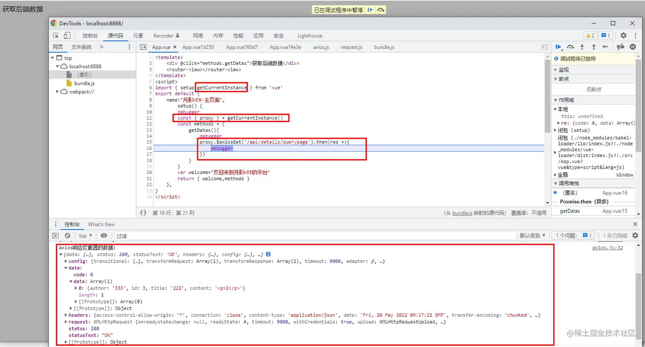Expand the config object in console output
Image resolution: width=645 pixels, height=347 pixels.
[x=66, y=261]
